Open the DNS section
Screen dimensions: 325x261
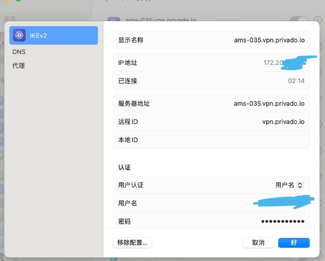pyautogui.click(x=19, y=52)
